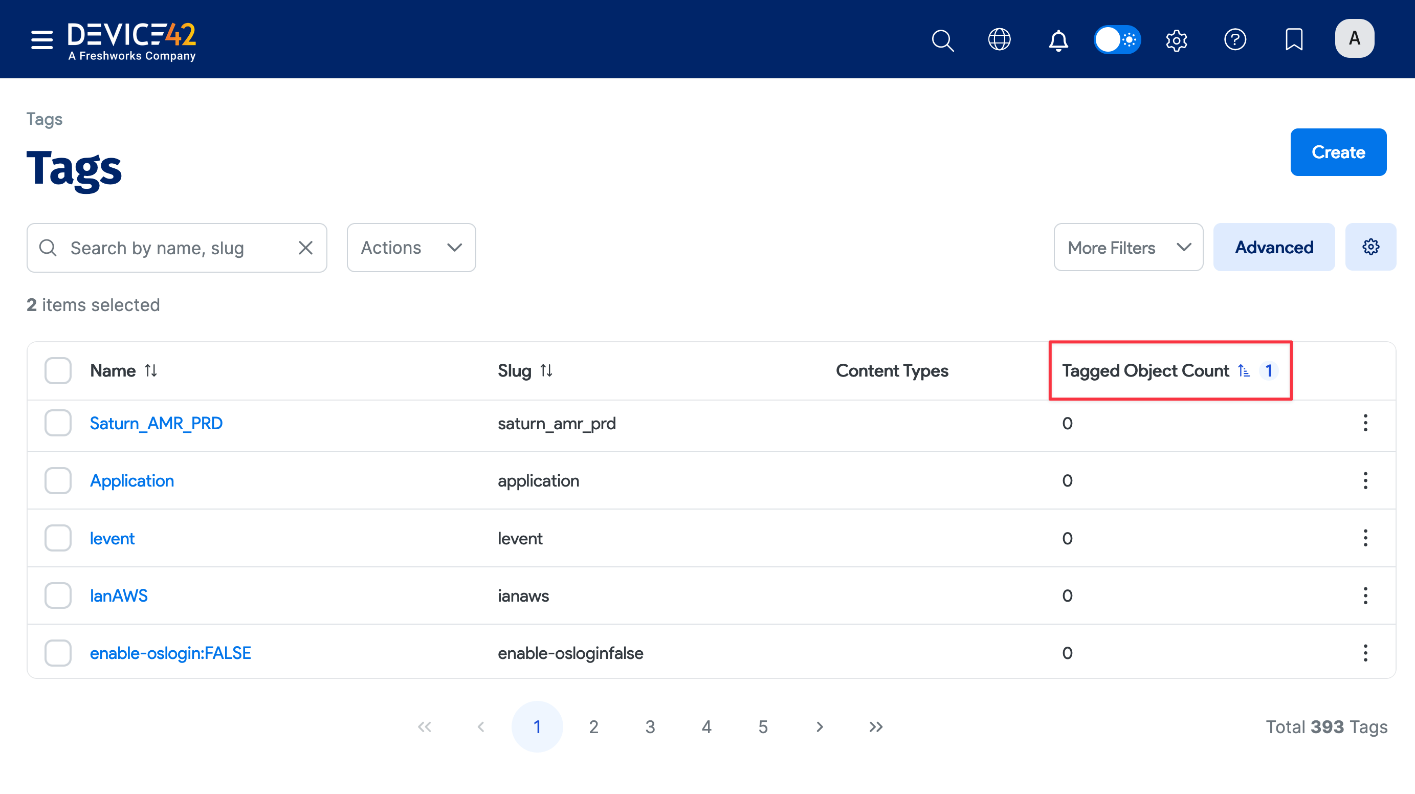Viewport: 1415px width, 794px height.
Task: Click the Create button
Action: [1338, 151]
